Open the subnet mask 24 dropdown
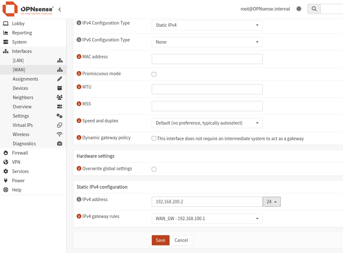The image size is (343, 253). pyautogui.click(x=272, y=202)
